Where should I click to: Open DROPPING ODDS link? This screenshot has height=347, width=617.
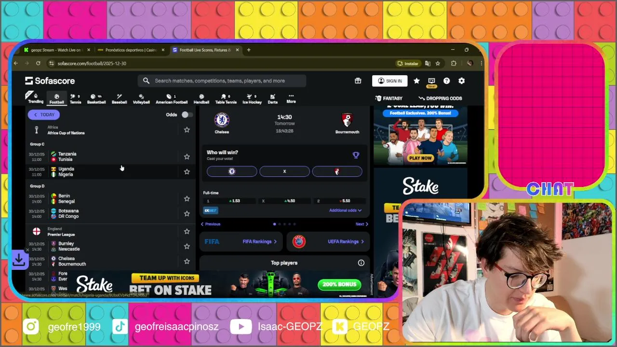tap(440, 98)
